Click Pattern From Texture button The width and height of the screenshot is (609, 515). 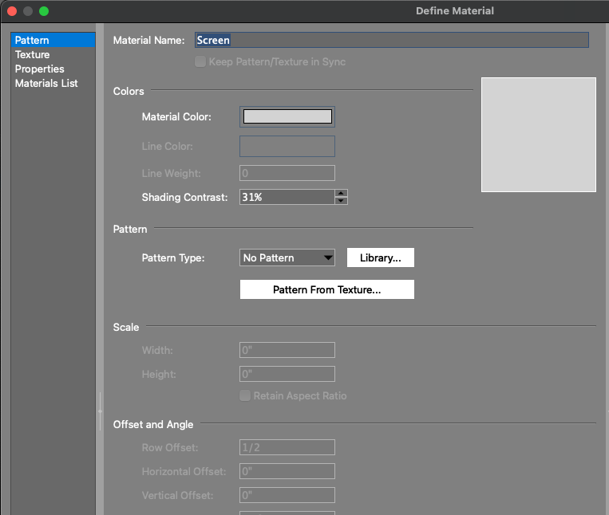(326, 289)
